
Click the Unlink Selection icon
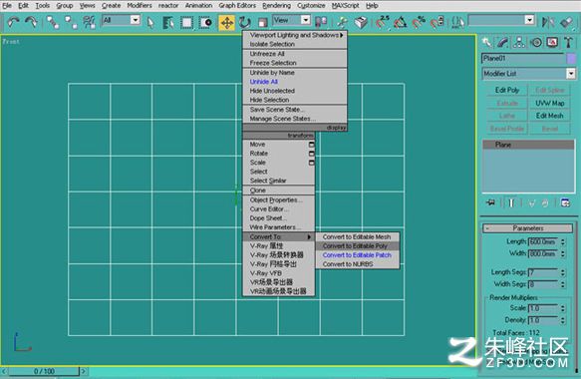click(x=71, y=22)
